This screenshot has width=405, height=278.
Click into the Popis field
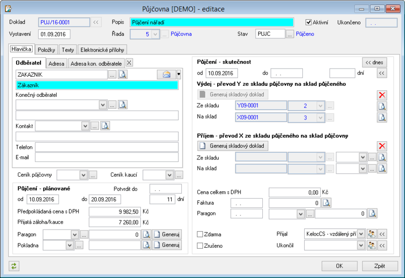(x=212, y=22)
